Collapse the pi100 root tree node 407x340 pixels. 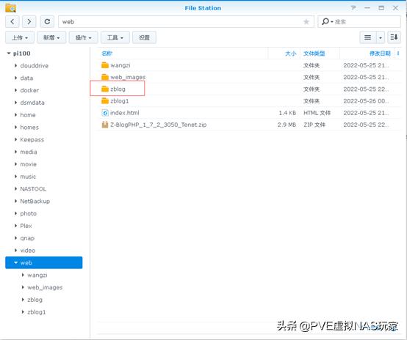pyautogui.click(x=9, y=53)
